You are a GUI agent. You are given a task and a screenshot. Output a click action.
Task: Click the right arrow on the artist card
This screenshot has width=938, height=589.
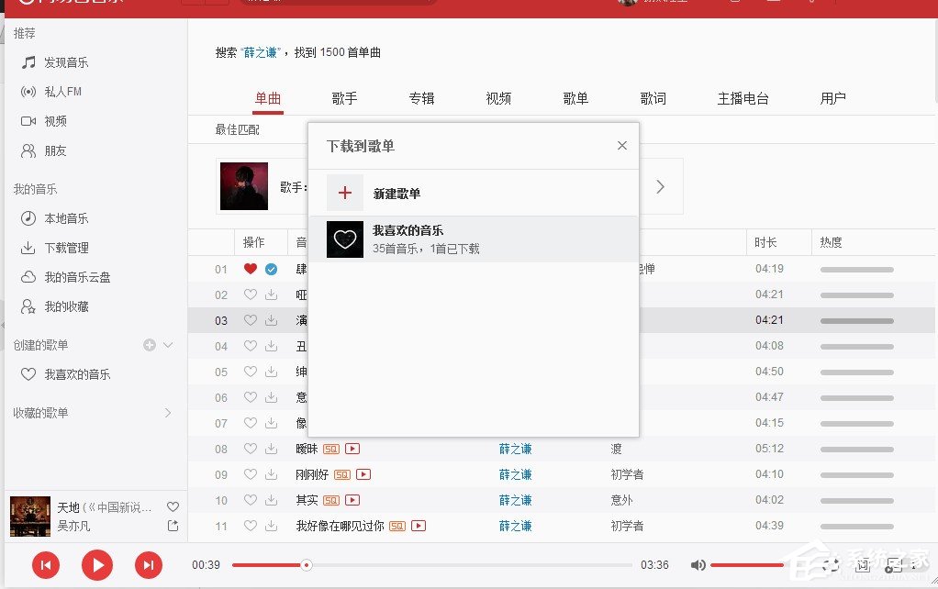[x=660, y=185]
